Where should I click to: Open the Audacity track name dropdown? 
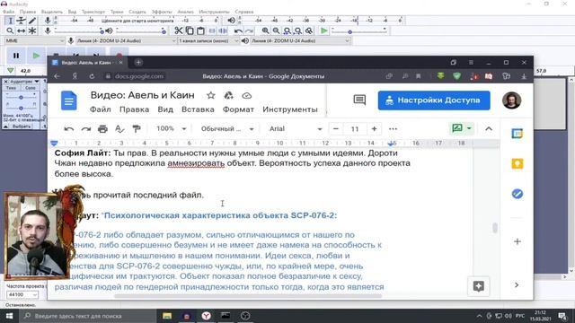24,82
